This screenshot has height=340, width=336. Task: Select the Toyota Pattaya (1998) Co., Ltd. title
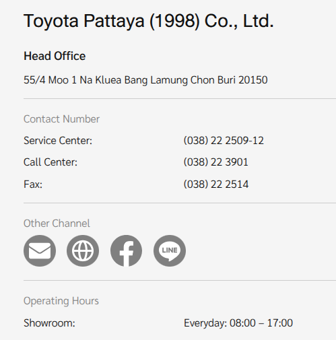coord(149,22)
